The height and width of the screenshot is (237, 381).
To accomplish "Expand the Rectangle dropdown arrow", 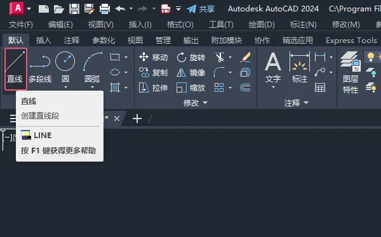I will tap(126, 57).
